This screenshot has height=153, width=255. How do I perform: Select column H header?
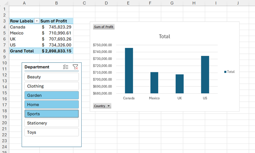coord(194,3)
